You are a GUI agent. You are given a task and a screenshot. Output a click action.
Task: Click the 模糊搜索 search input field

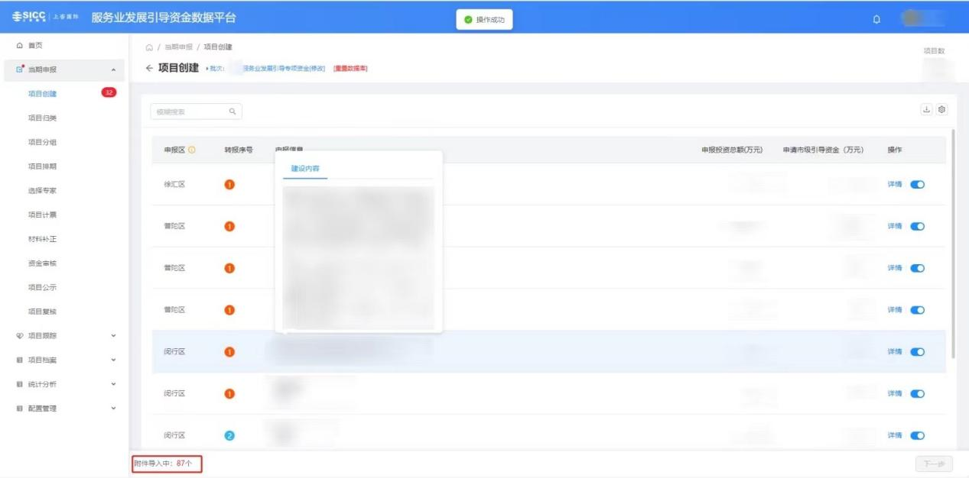[187, 111]
